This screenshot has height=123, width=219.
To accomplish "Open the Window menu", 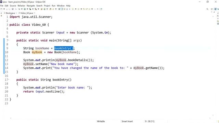I will 61,6.
